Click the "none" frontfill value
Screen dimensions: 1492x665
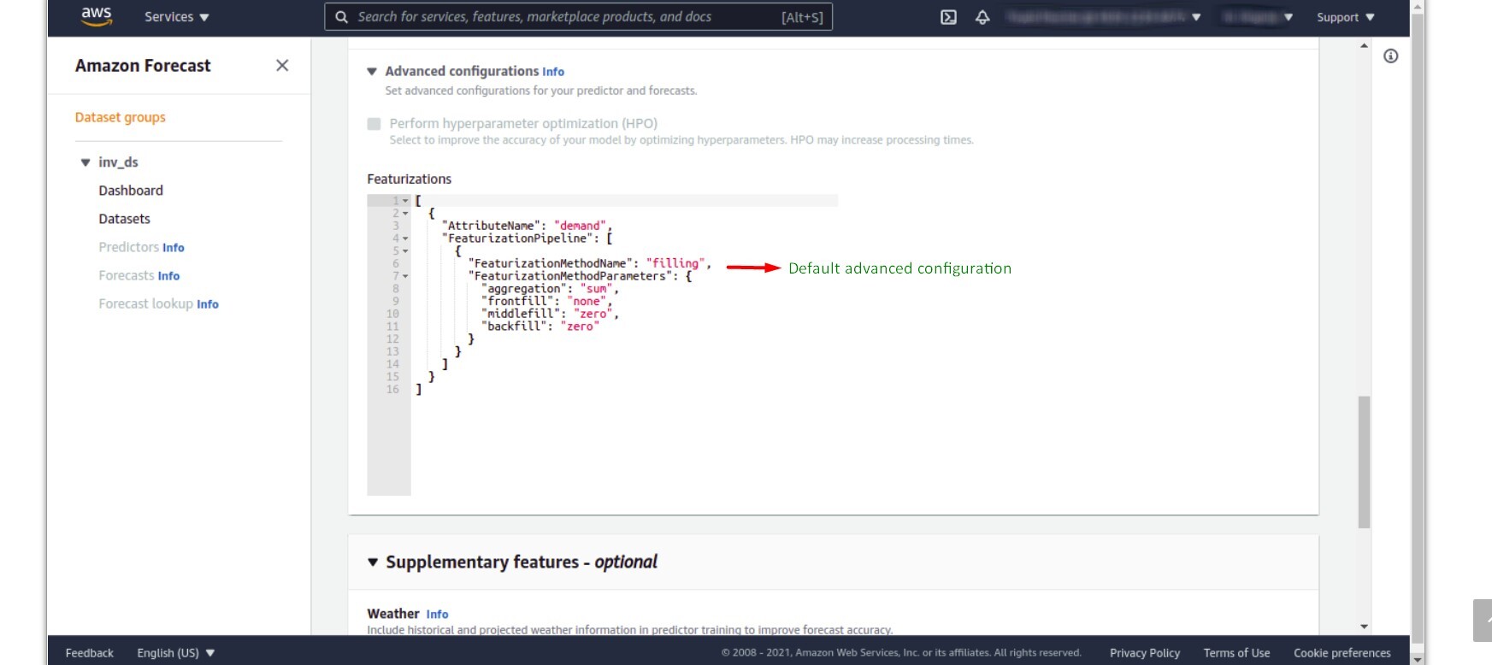click(587, 301)
